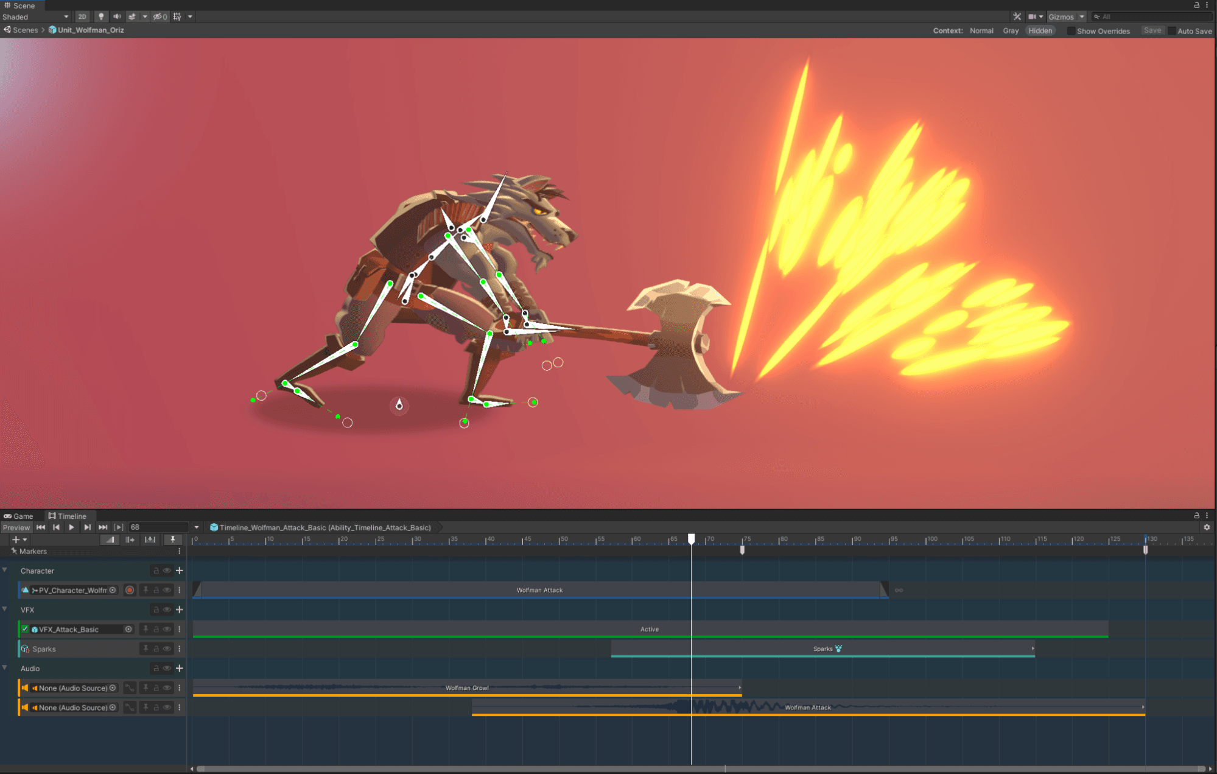Toggle Play Range mode
Screen dimensions: 1217x774
[119, 527]
